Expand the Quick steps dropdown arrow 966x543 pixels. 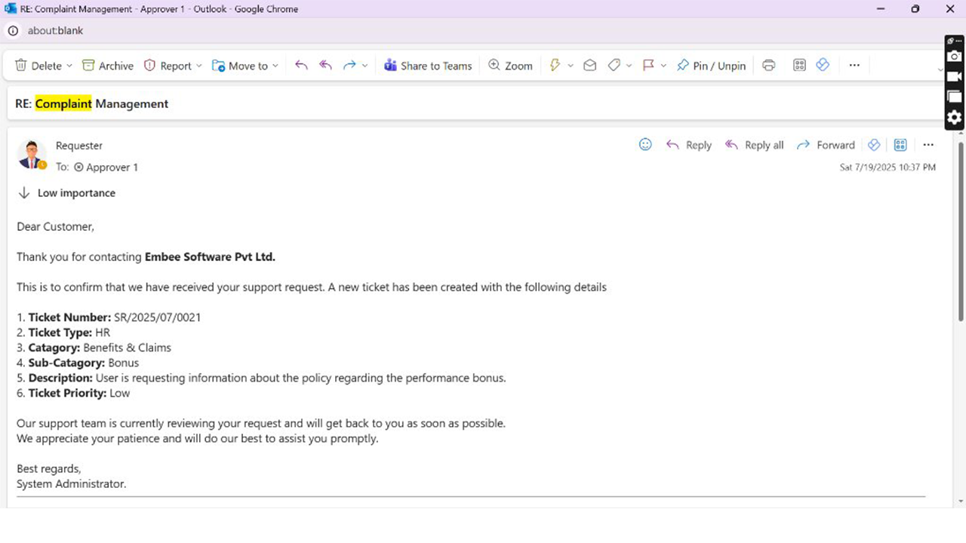pos(571,66)
